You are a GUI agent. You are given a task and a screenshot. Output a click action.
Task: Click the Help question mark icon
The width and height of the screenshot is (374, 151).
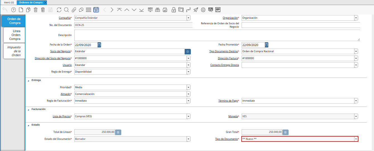[x=13, y=10]
